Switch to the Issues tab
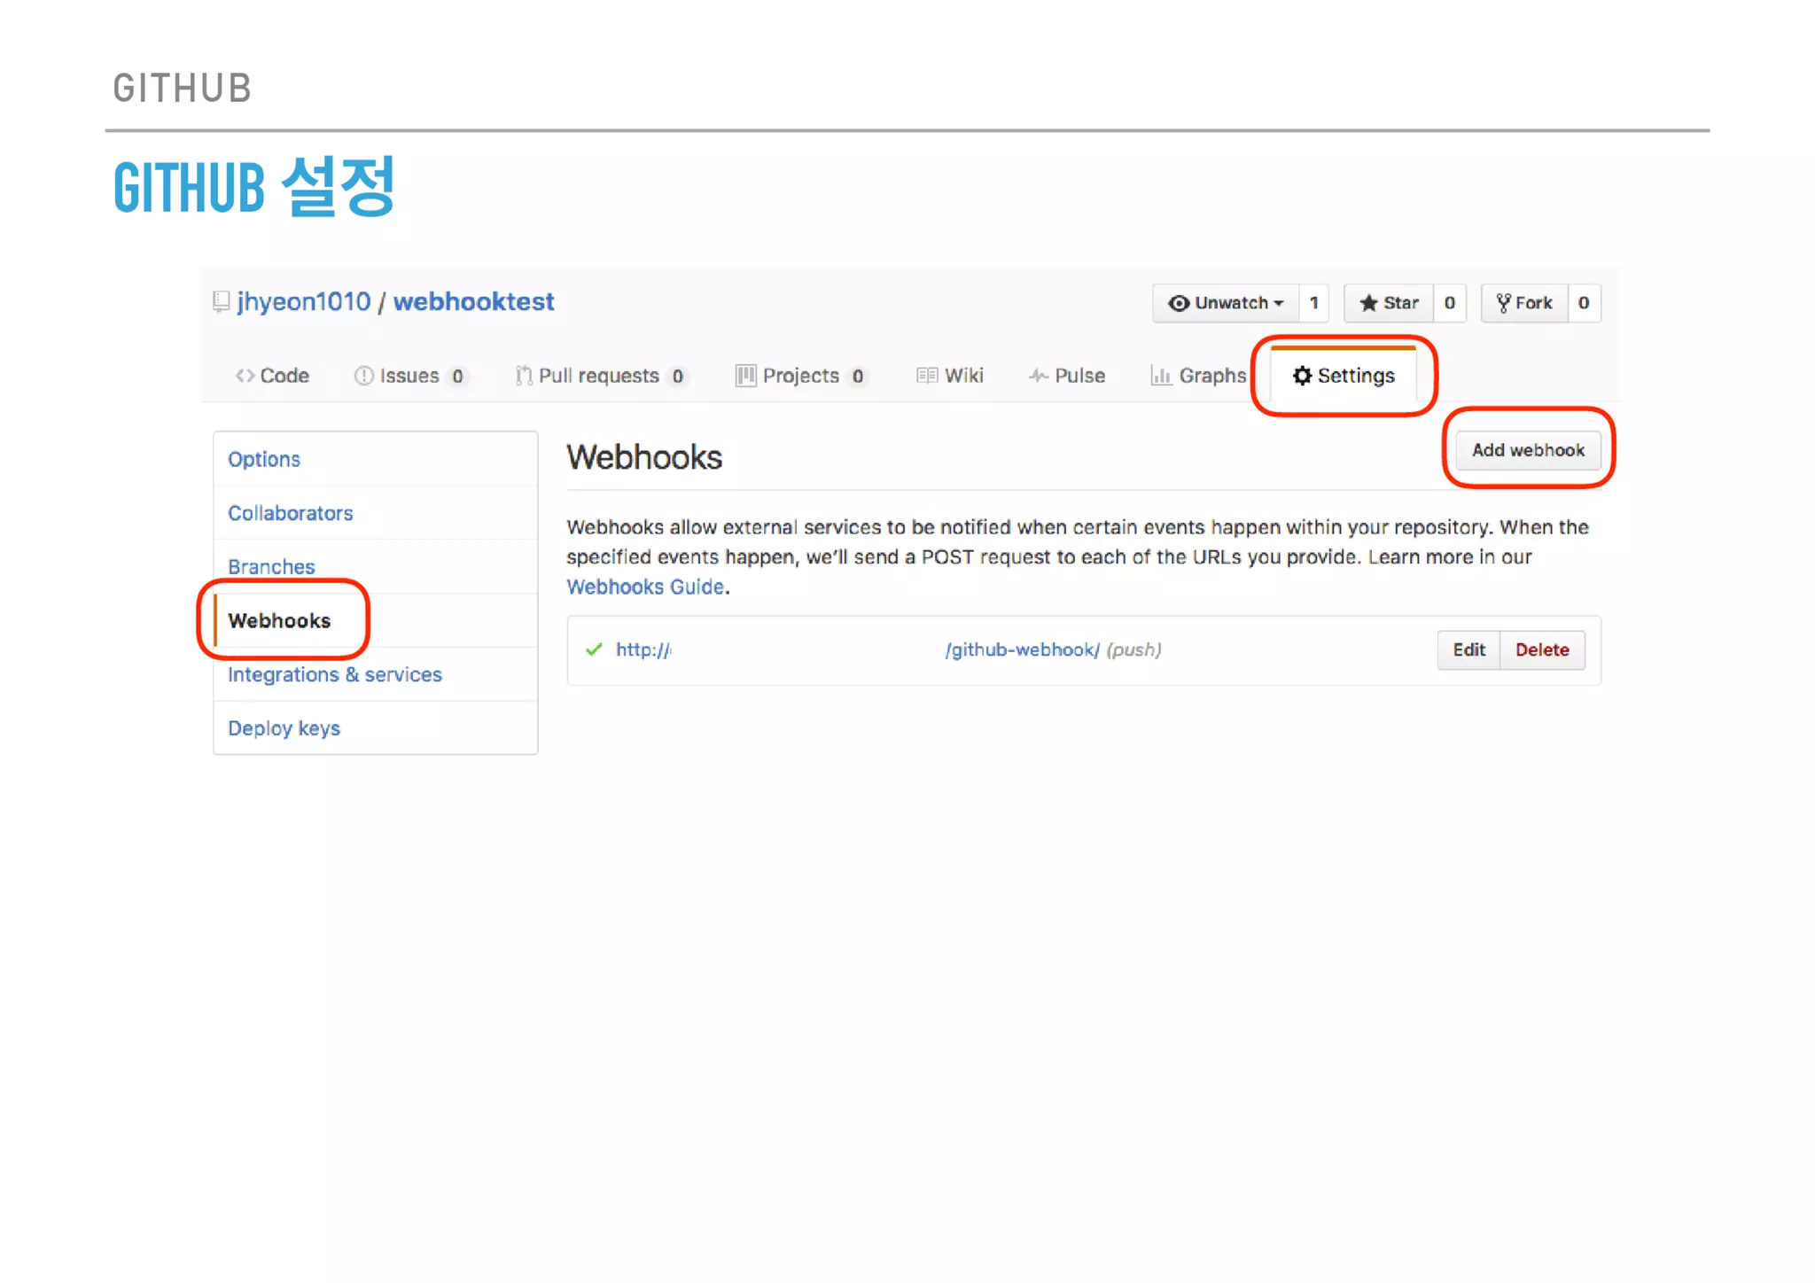1815x1283 pixels. pyautogui.click(x=410, y=376)
